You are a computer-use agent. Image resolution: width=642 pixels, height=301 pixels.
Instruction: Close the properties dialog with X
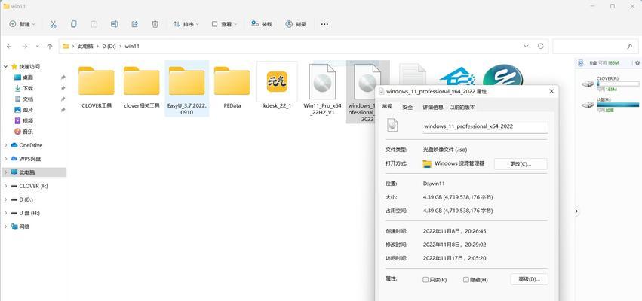[551, 91]
